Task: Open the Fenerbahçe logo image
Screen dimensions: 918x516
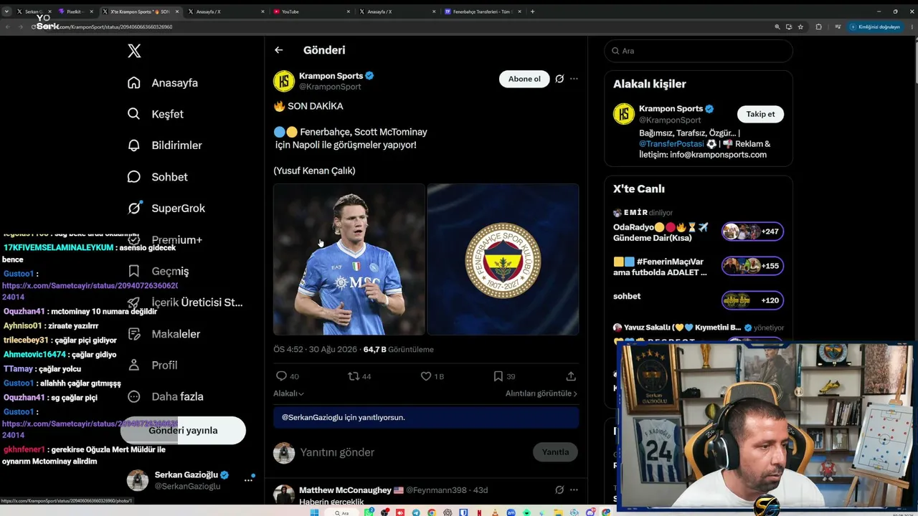Action: tap(503, 259)
